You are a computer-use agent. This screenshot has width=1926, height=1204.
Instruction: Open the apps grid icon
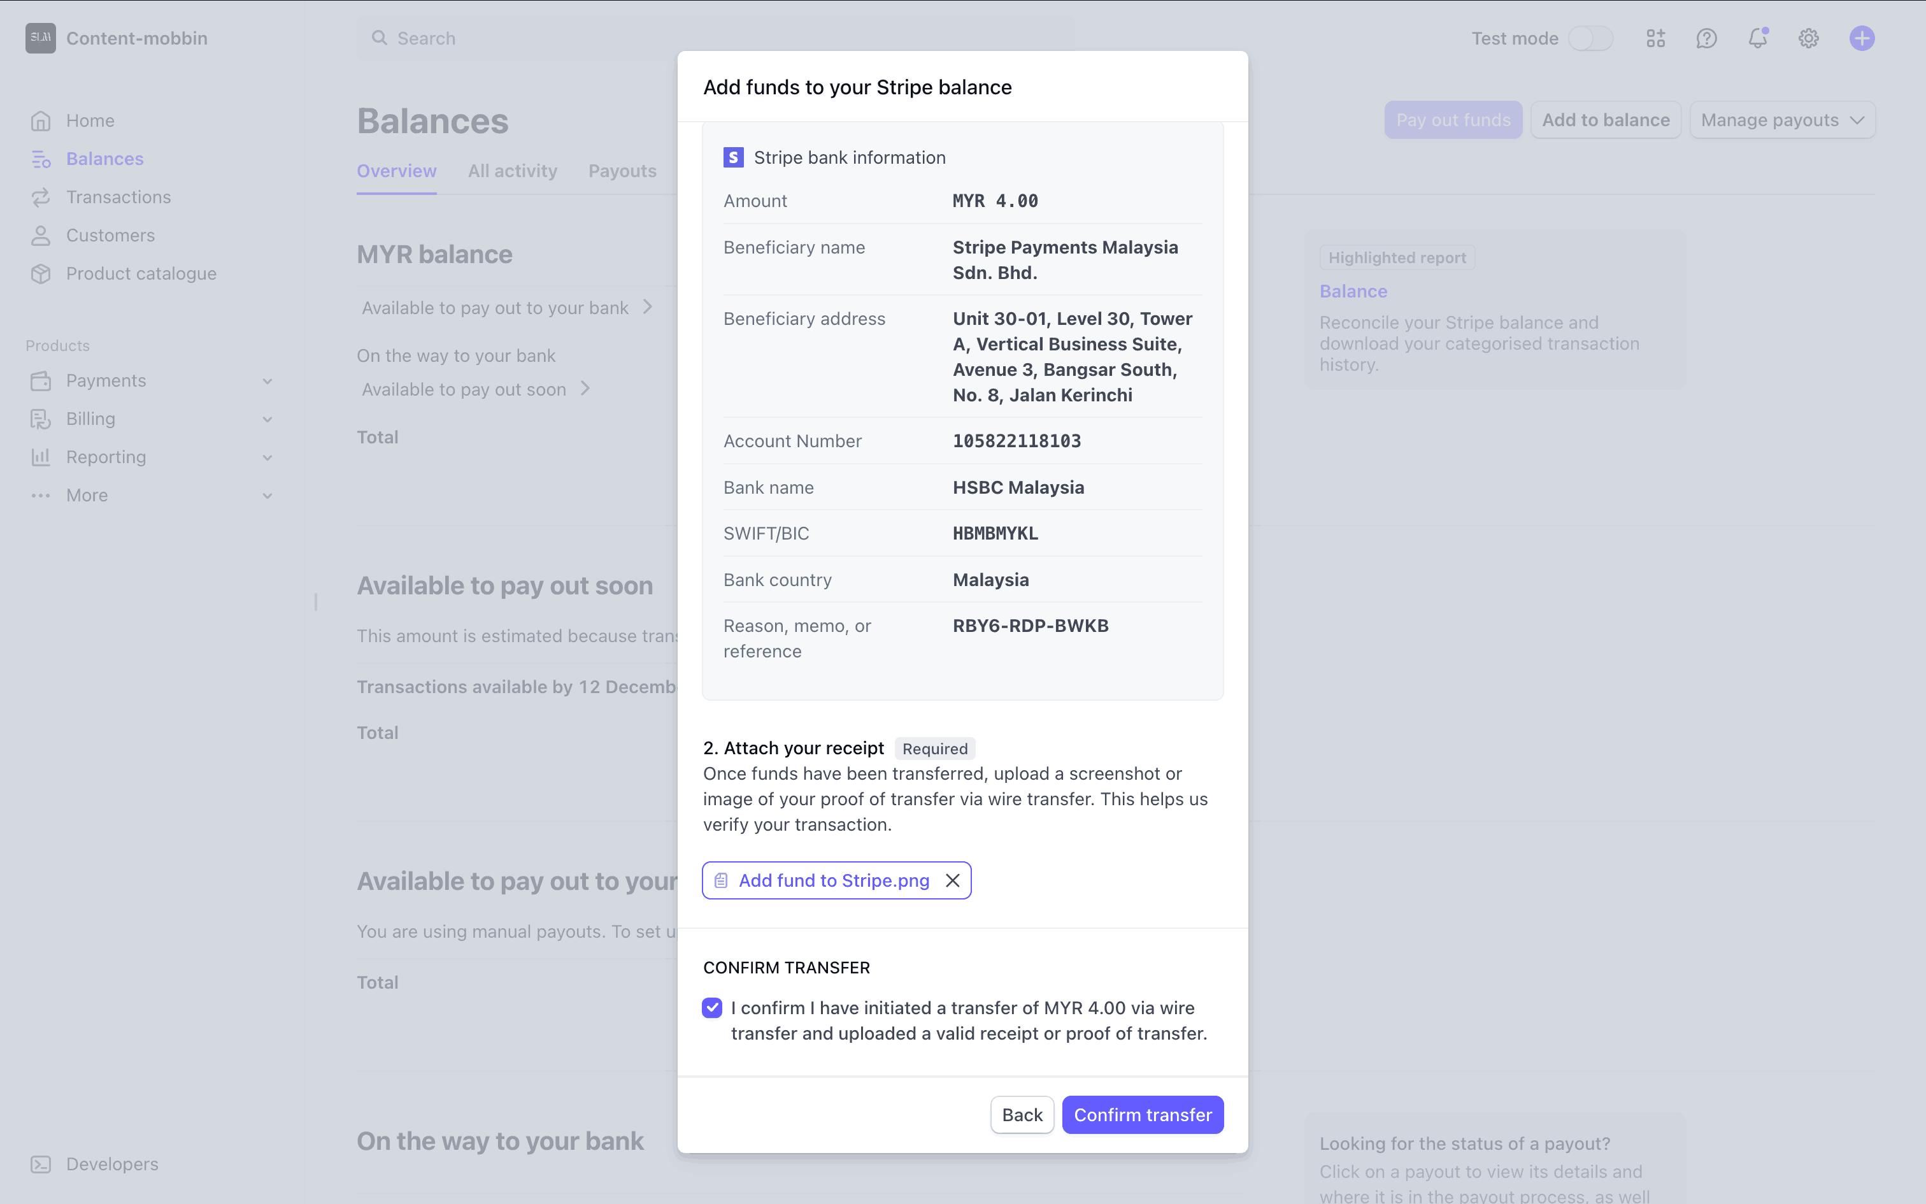(1655, 38)
